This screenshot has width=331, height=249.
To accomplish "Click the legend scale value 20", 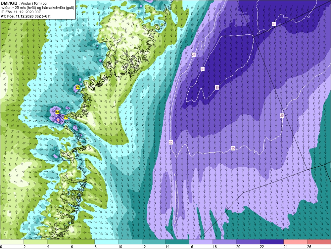I will coord(238,247).
